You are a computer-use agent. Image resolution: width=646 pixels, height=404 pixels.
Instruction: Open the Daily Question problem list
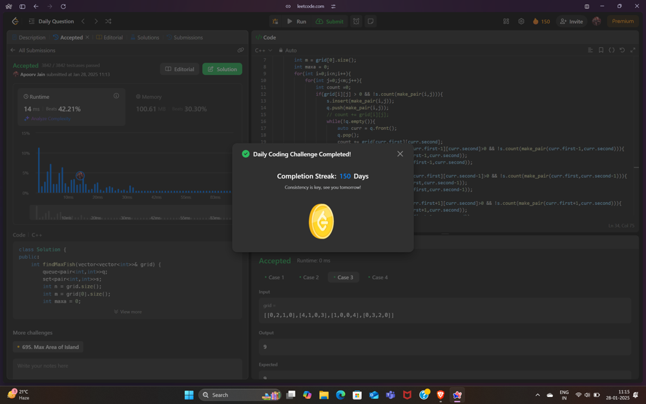pyautogui.click(x=52, y=21)
